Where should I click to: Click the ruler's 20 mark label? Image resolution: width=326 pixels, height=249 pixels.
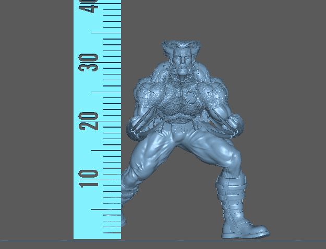(88, 121)
